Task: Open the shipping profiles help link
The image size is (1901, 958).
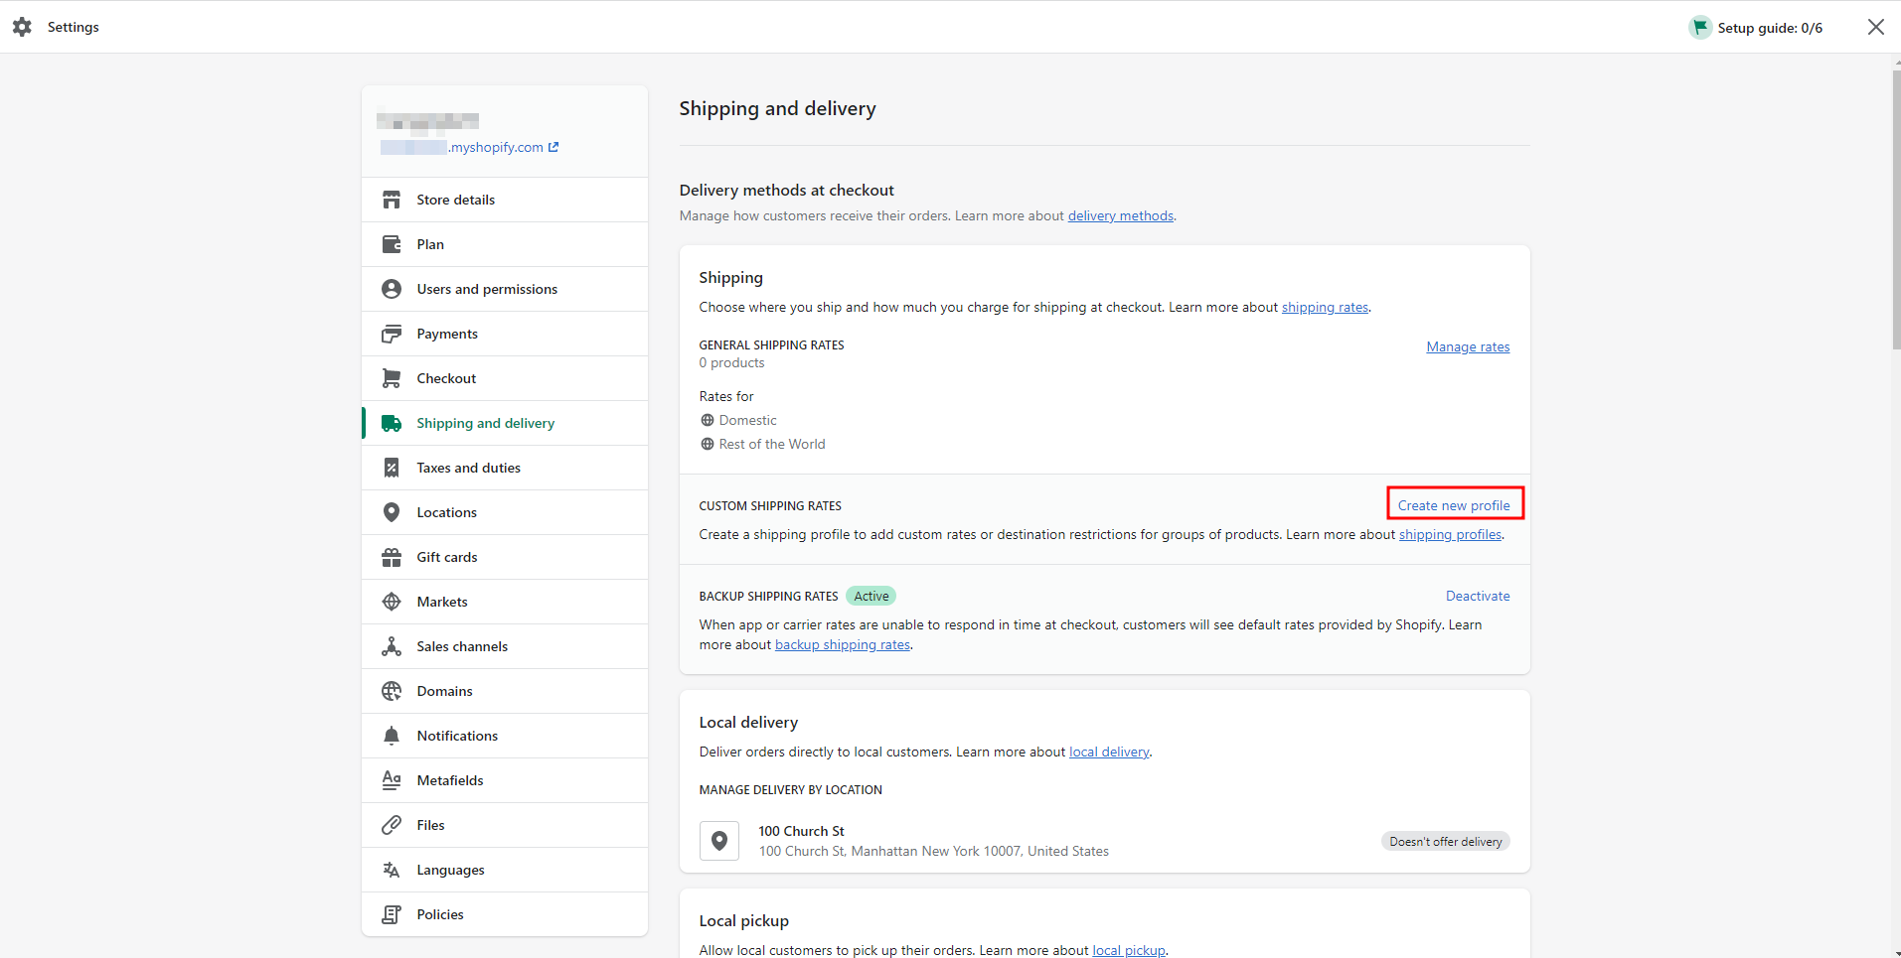Action: pos(1450,534)
